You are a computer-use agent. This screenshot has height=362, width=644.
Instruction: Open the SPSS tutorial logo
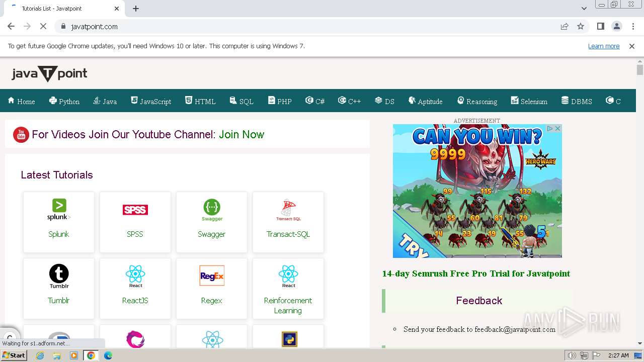pos(135,210)
